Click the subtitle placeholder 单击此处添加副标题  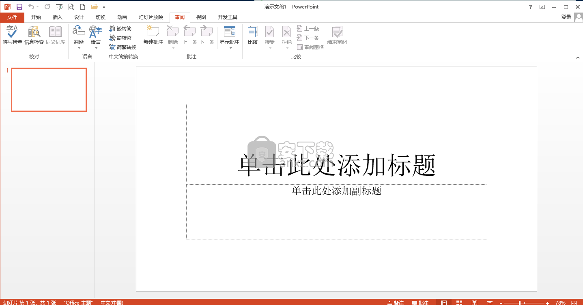[337, 212]
